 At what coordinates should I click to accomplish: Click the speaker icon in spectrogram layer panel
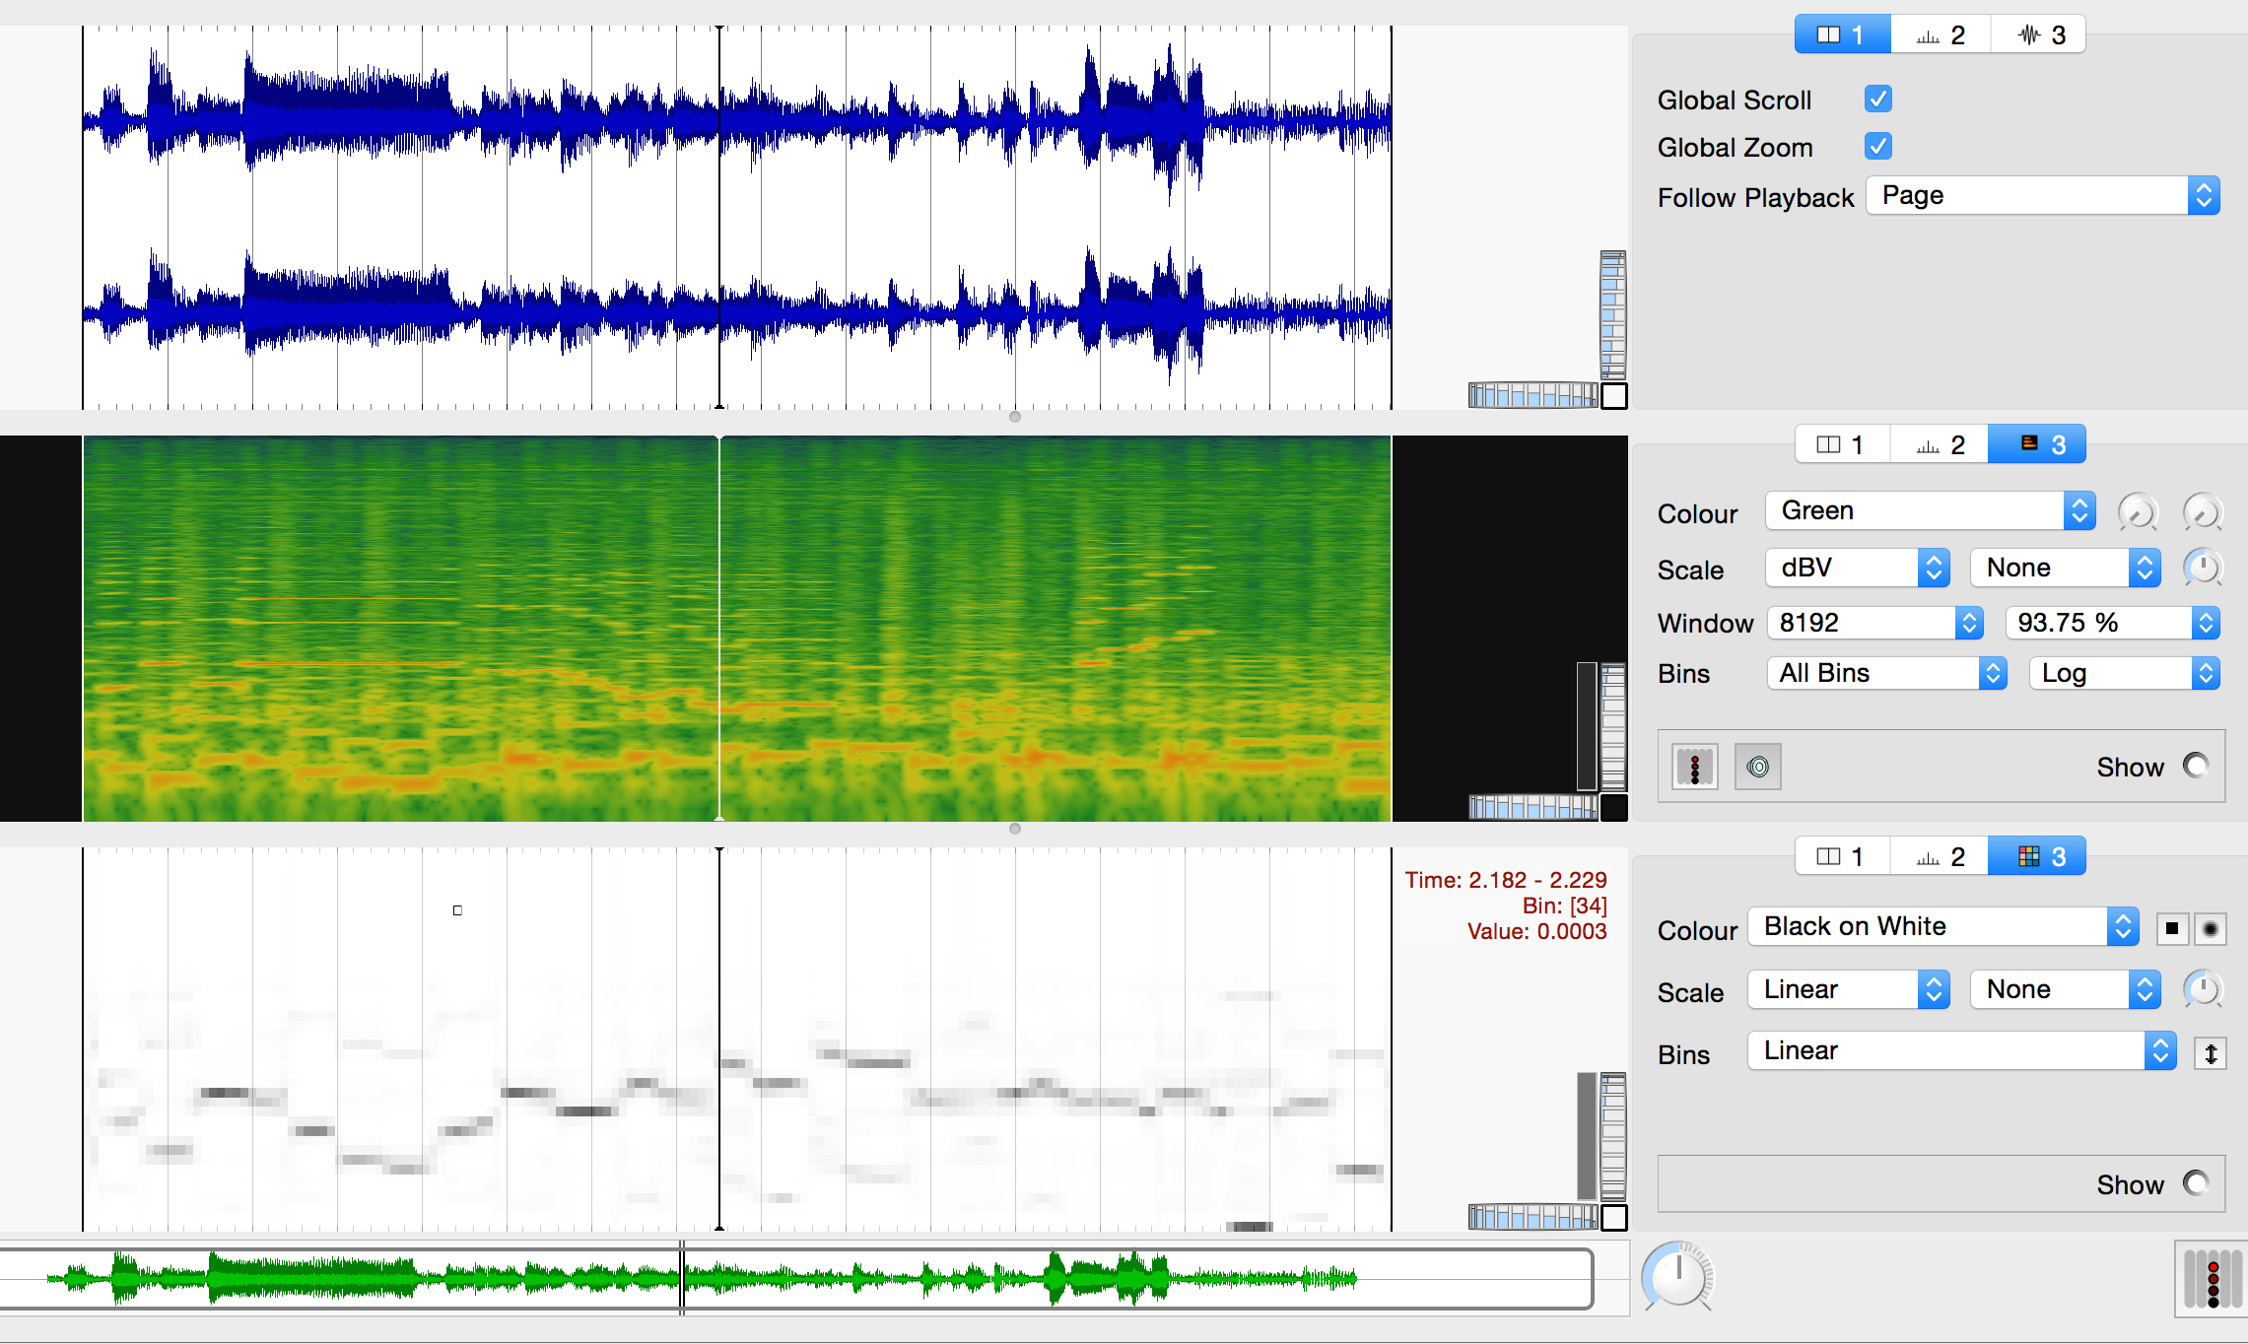(1758, 767)
